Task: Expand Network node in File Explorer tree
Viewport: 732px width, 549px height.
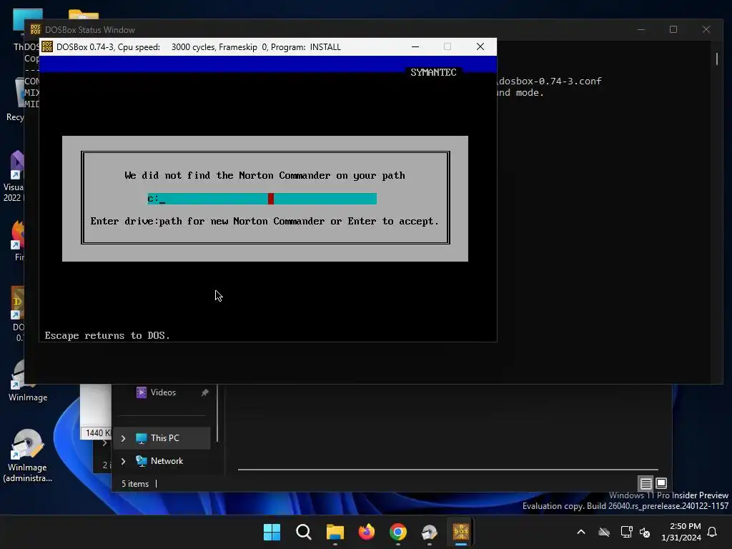Action: [123, 461]
